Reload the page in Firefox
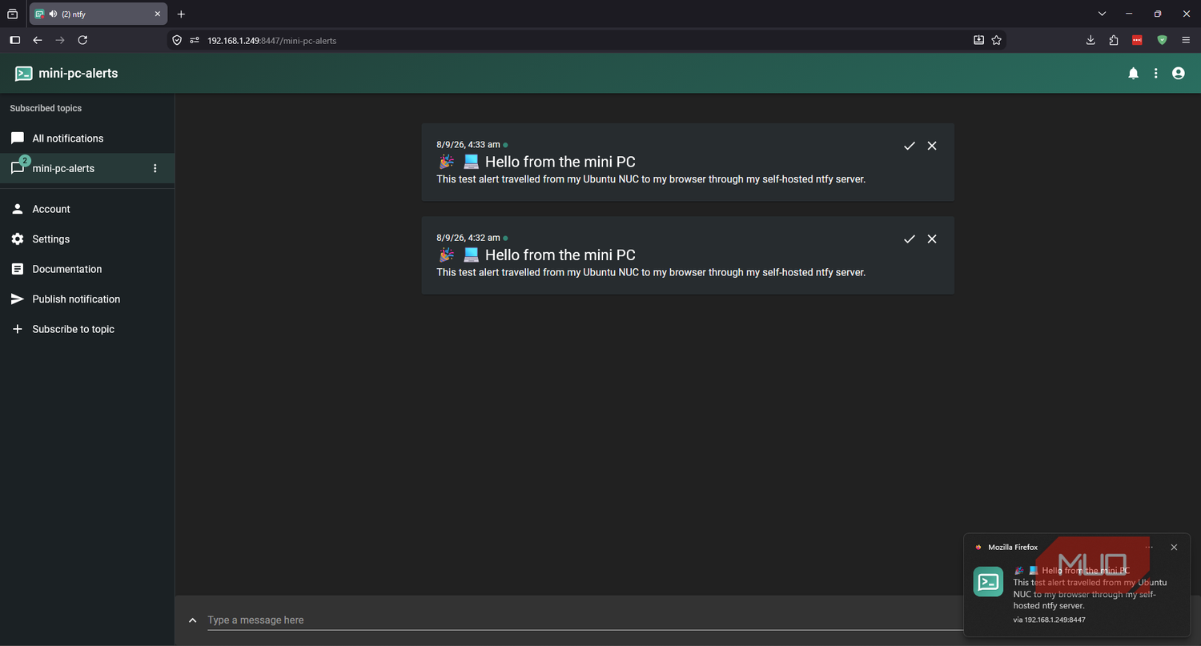Image resolution: width=1201 pixels, height=646 pixels. [82, 40]
